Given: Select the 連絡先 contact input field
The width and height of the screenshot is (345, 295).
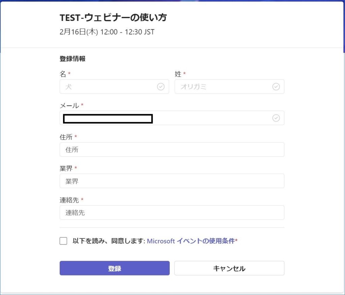Looking at the screenshot, I should [x=172, y=212].
